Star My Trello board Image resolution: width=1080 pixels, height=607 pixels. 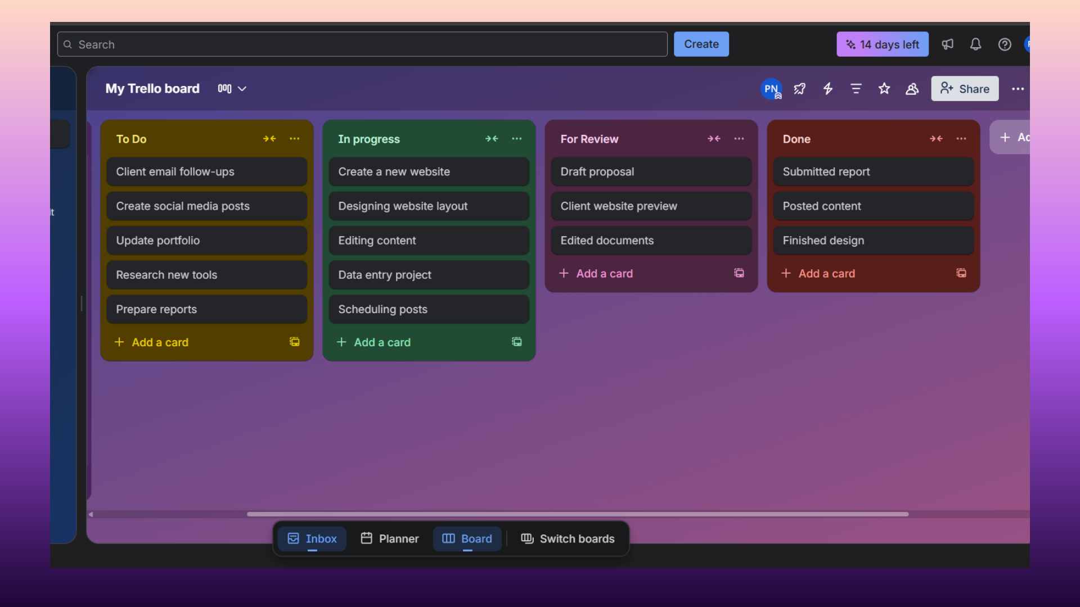point(884,89)
